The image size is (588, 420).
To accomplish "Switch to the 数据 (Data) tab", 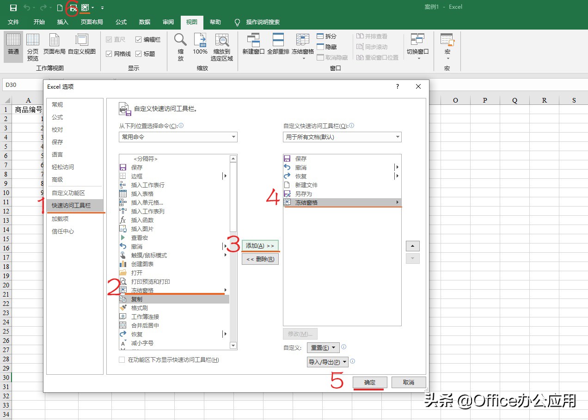I will tap(145, 22).
